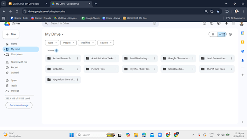247x139 pixels.
Task: Open more actions for Picture Files
Action: pyautogui.click(x=116, y=69)
